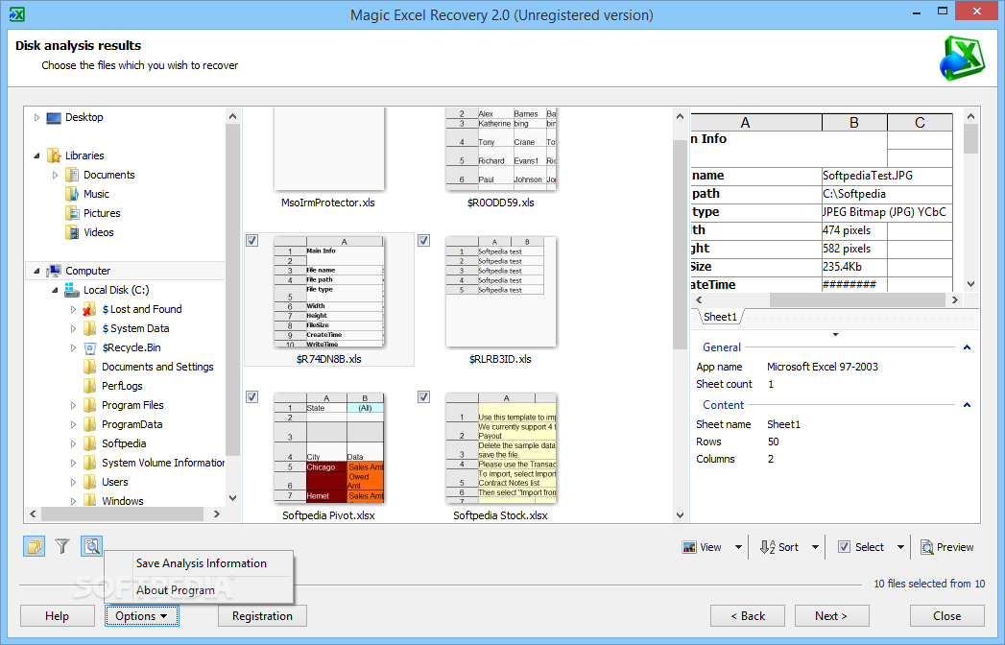The width and height of the screenshot is (1005, 645).
Task: Click the Pictures library icon
Action: [72, 213]
